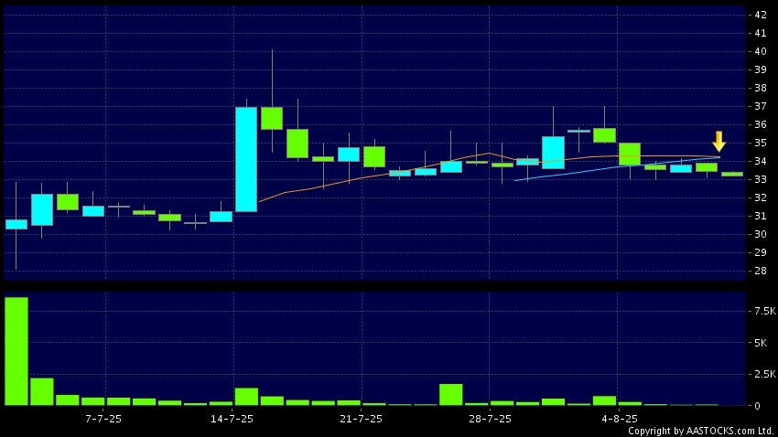Click the 33 price axis label
The width and height of the screenshot is (778, 437).
coord(760,179)
